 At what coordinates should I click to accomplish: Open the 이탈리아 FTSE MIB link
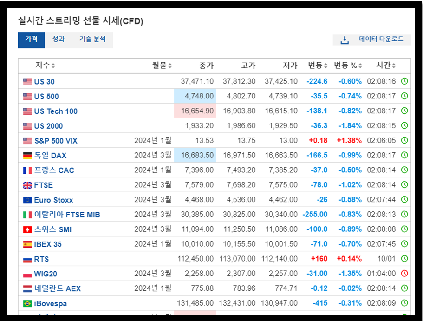pyautogui.click(x=67, y=215)
